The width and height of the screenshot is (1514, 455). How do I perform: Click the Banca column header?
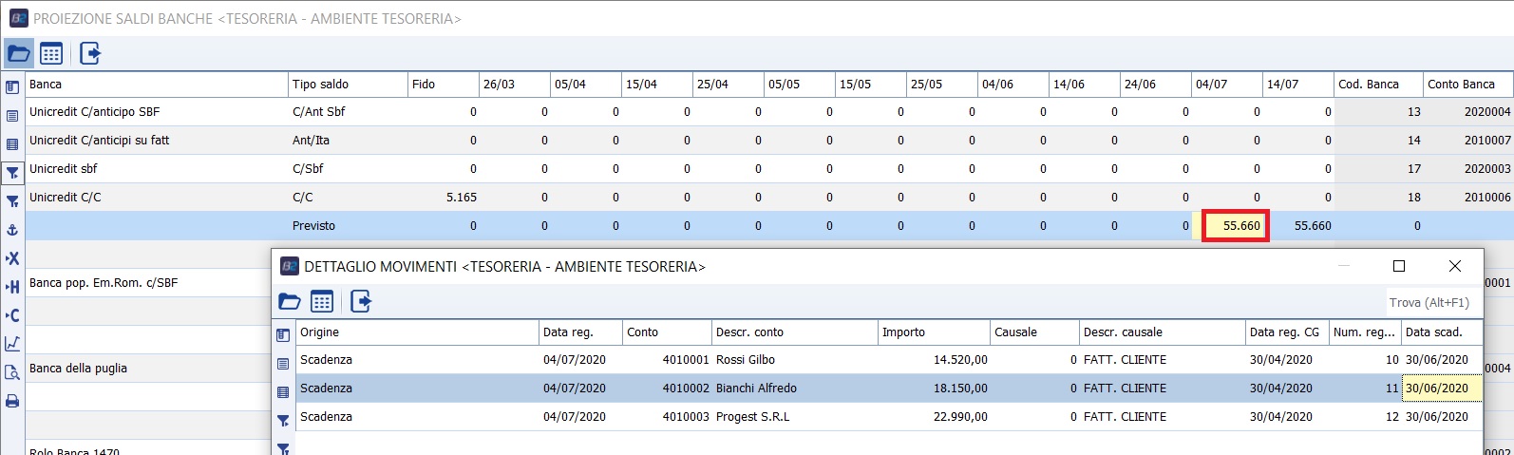(156, 85)
